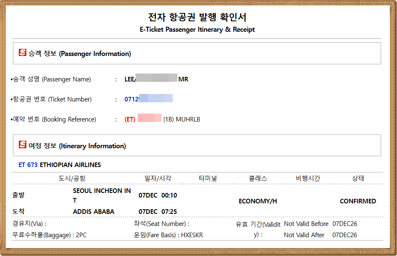Click the 비행시간 column header

pos(308,178)
